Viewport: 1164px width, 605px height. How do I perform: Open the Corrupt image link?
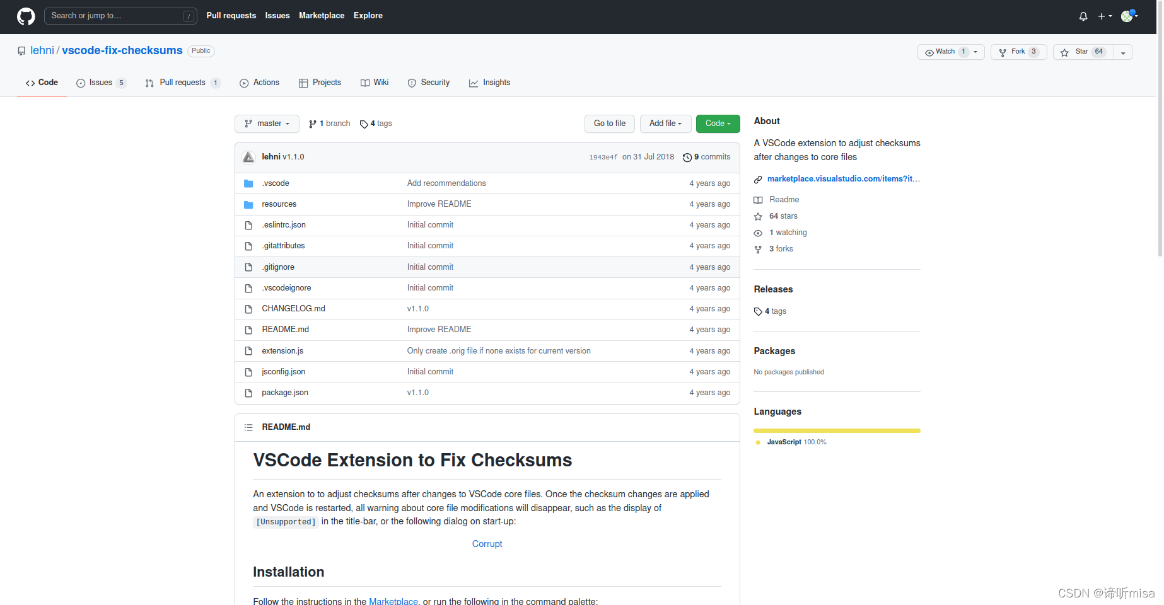[487, 544]
